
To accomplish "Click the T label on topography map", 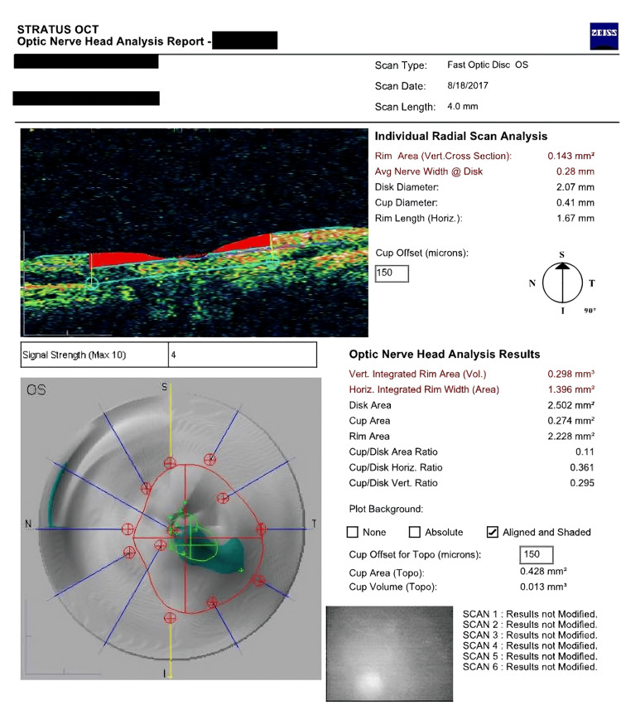I will tap(314, 524).
